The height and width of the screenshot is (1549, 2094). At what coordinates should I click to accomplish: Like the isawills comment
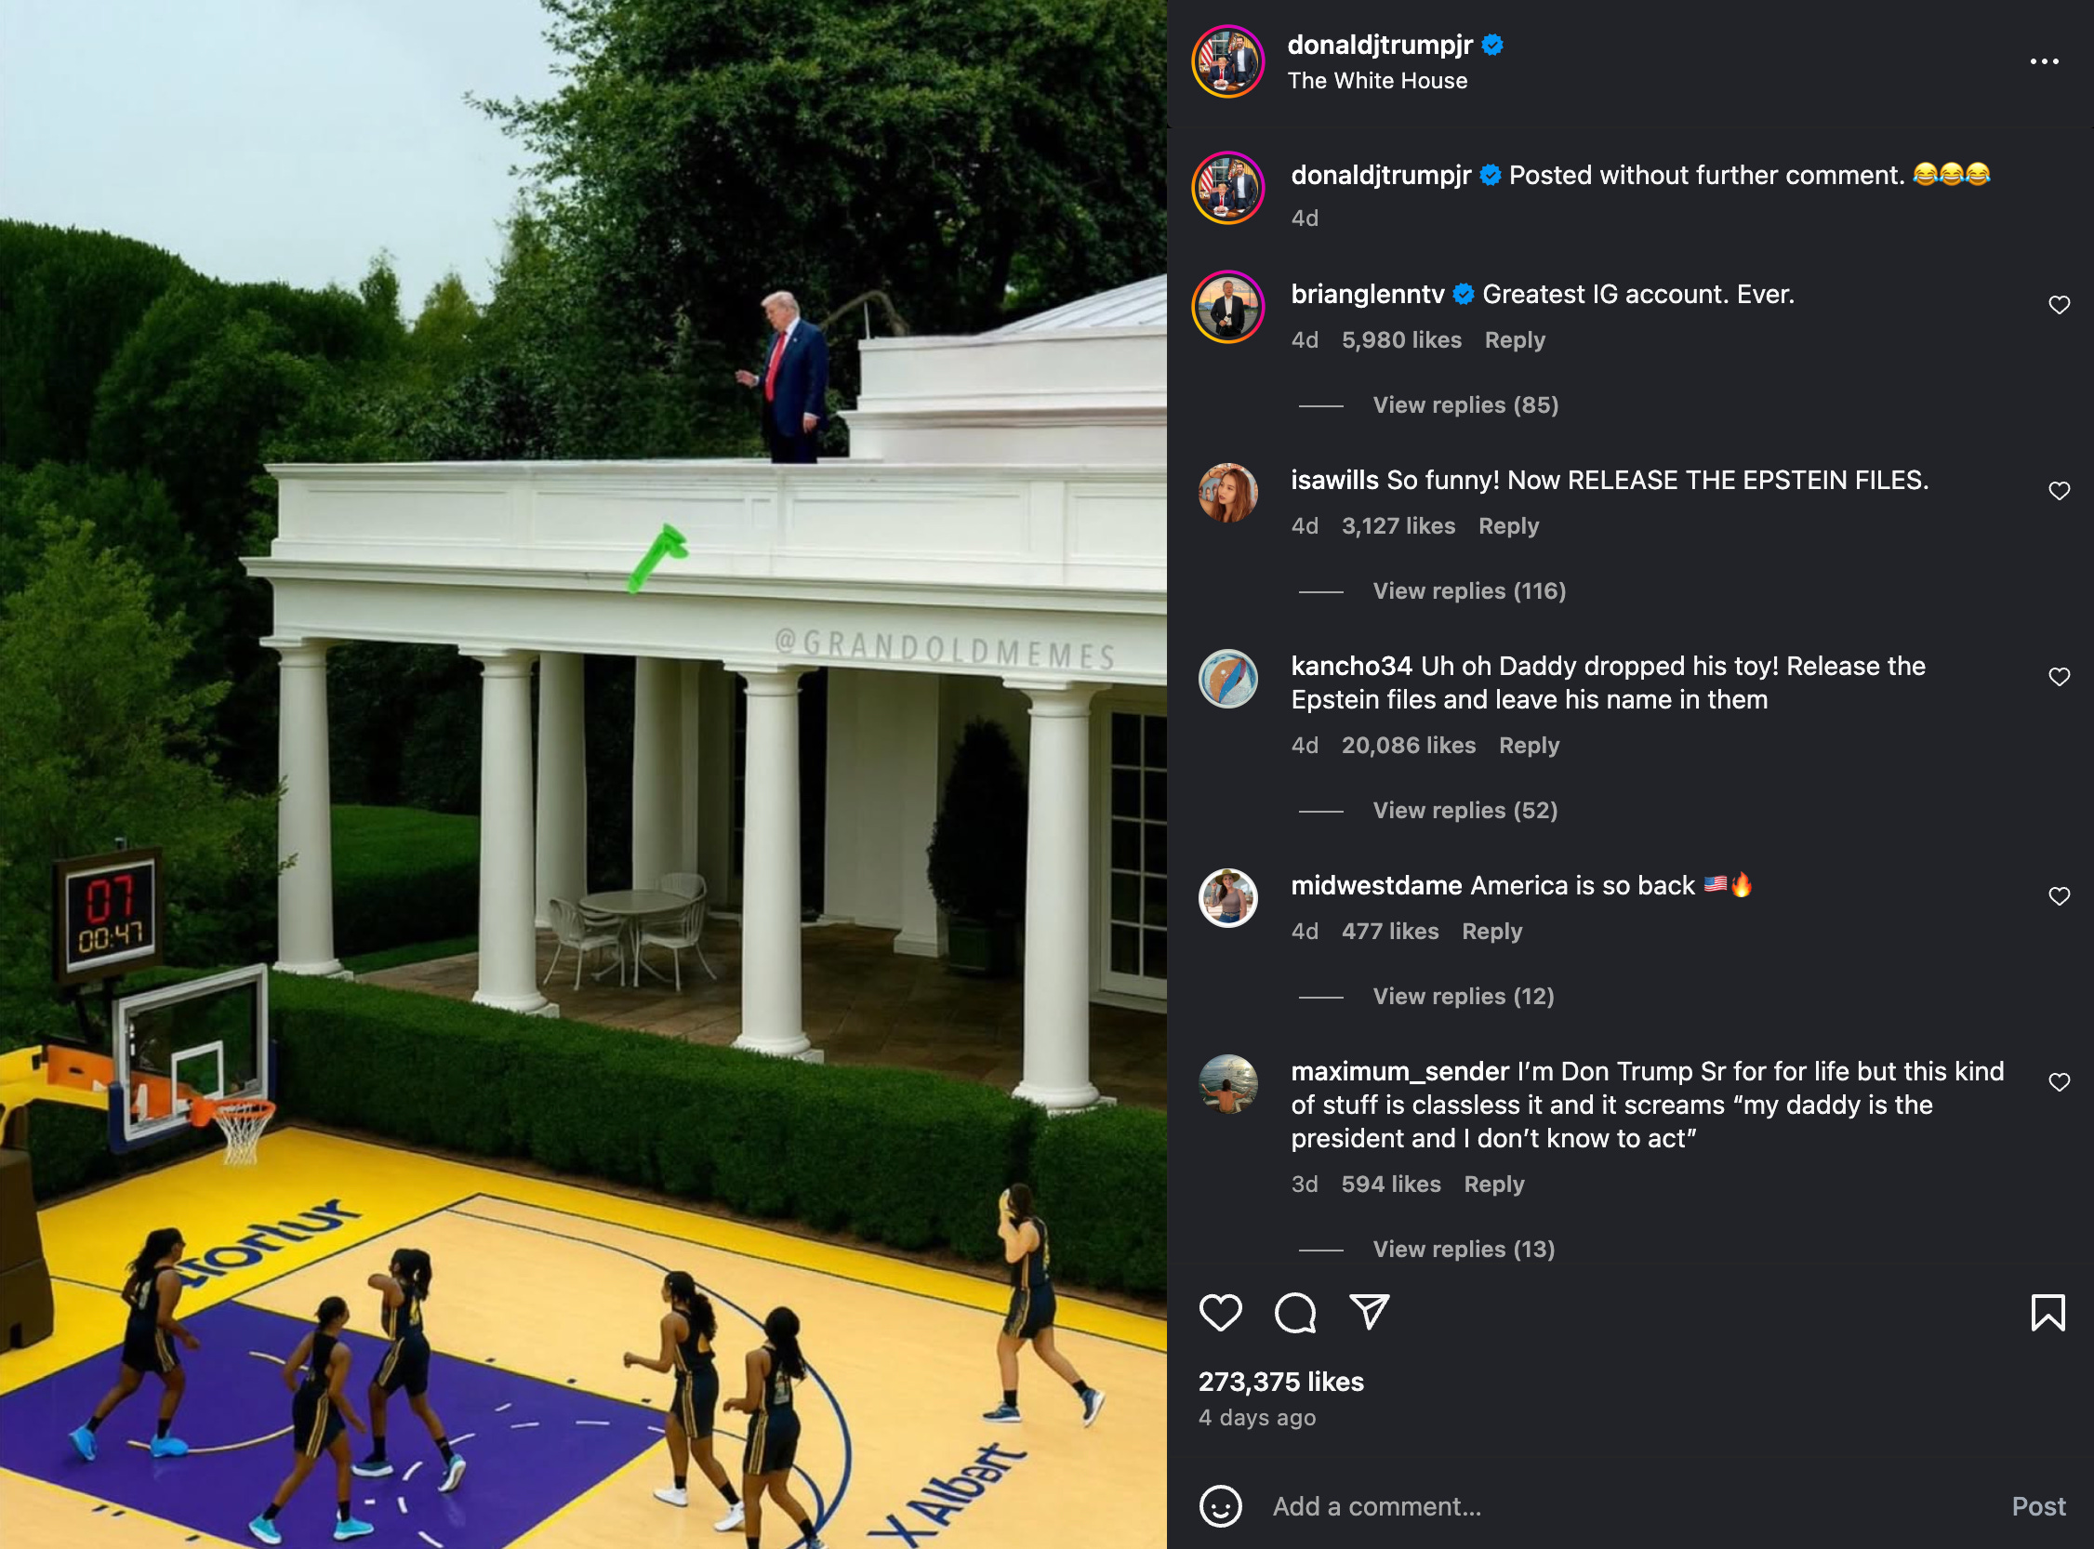tap(2059, 490)
